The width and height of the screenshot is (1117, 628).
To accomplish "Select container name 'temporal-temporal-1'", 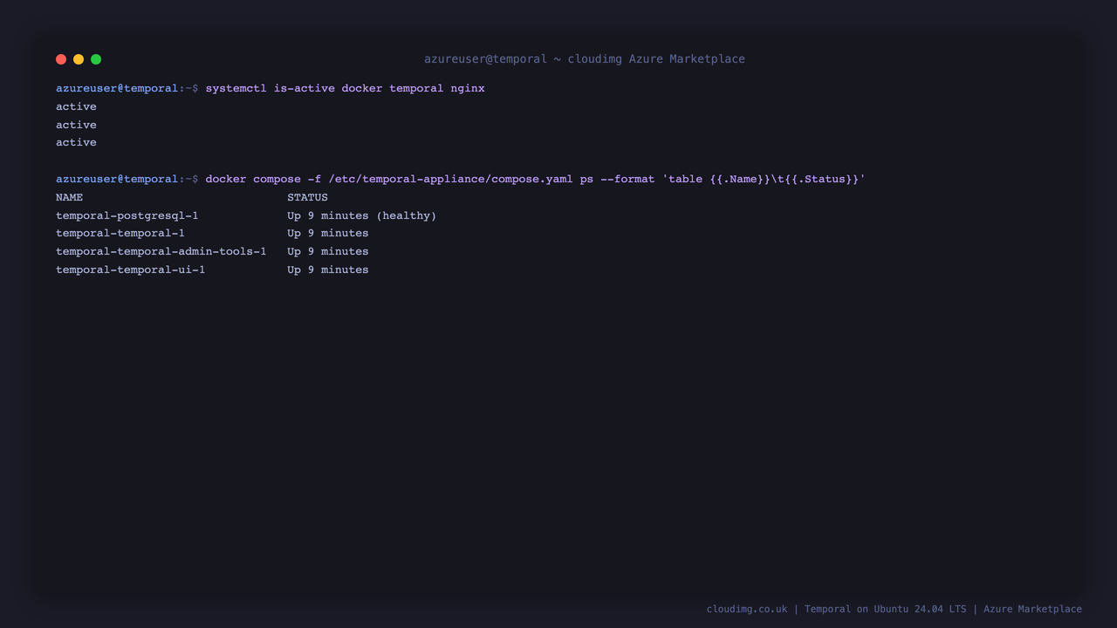I will coord(120,233).
